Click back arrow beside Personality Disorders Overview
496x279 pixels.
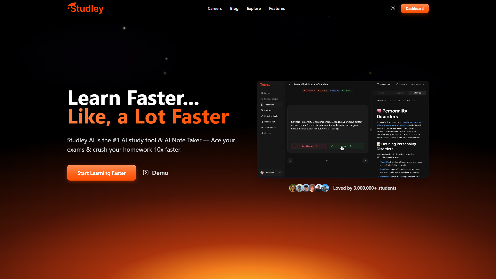pyautogui.click(x=290, y=84)
